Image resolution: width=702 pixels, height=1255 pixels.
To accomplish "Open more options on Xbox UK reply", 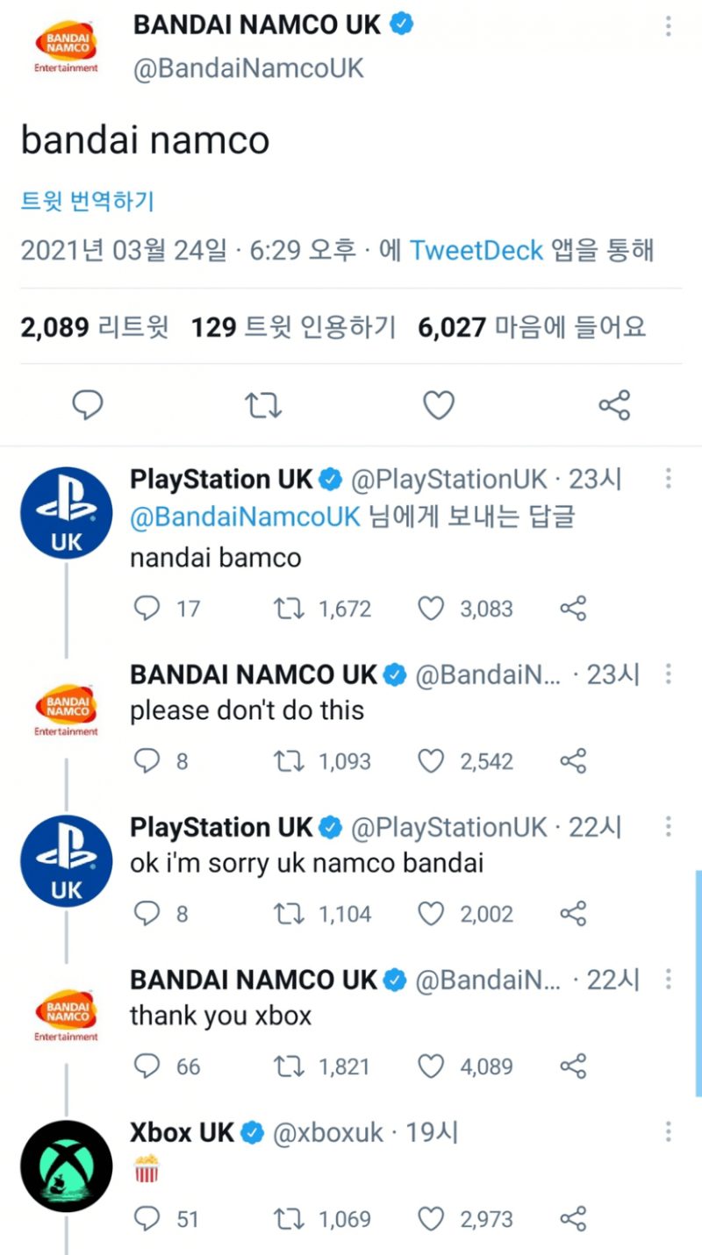I will click(x=669, y=1131).
